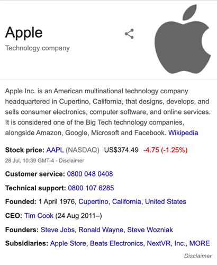Open the Steve Wozniak founder link

click(x=150, y=230)
